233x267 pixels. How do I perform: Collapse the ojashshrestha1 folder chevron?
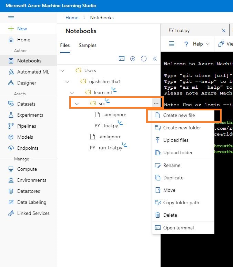(x=67, y=81)
